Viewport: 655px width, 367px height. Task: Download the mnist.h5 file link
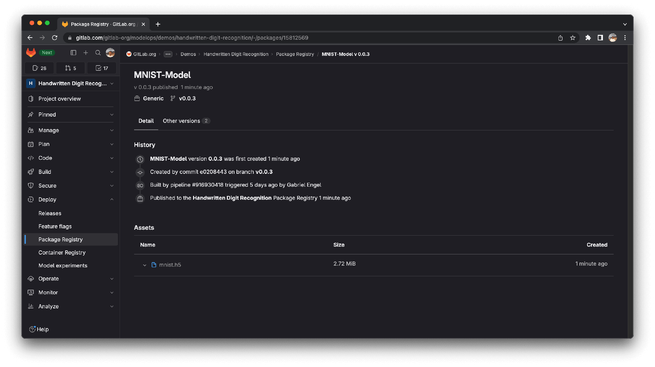[170, 265]
